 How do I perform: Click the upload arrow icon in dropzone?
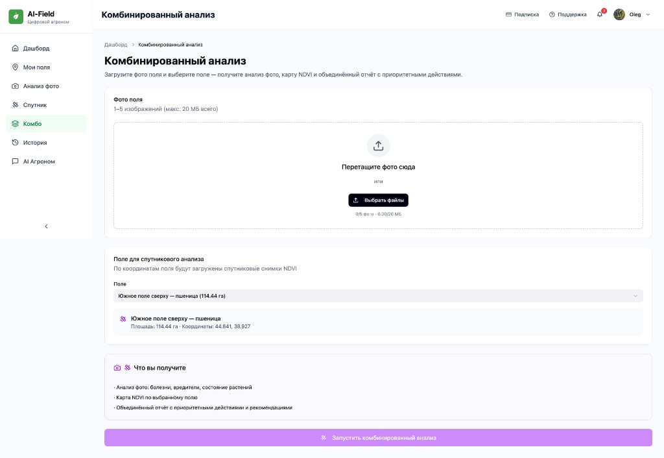379,146
